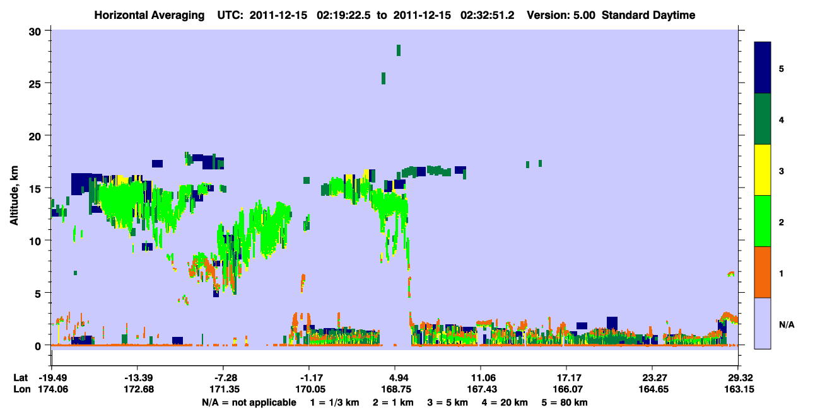This screenshot has height=420, width=820.
Task: Click latitude value '-19.49'
Action: click(52, 378)
